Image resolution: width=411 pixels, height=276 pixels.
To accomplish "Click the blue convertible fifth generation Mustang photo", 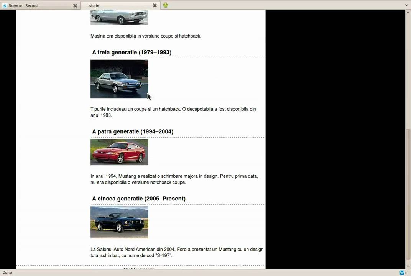I will [119, 222].
